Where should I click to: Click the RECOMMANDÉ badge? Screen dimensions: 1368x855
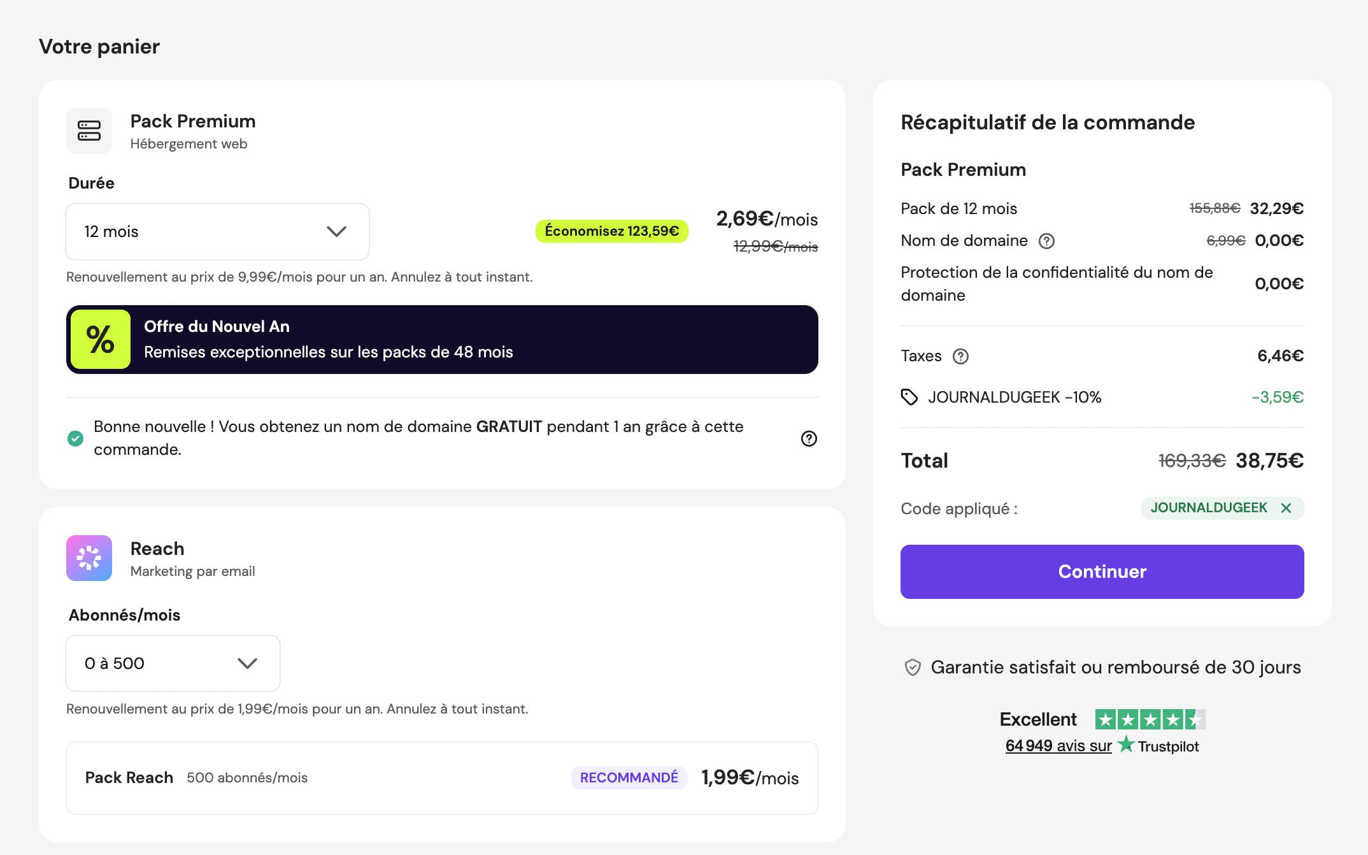pyautogui.click(x=629, y=778)
